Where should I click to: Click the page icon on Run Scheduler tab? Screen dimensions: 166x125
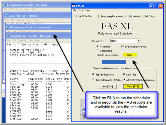(75, 16)
